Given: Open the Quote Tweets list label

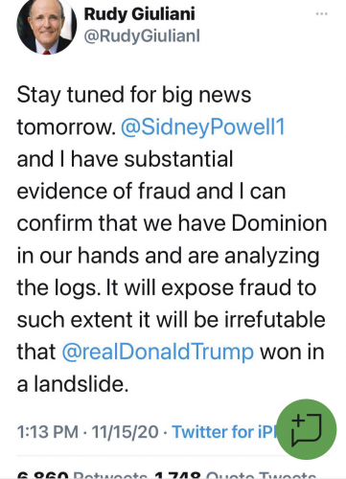Looking at the screenshot, I should pos(261,475).
